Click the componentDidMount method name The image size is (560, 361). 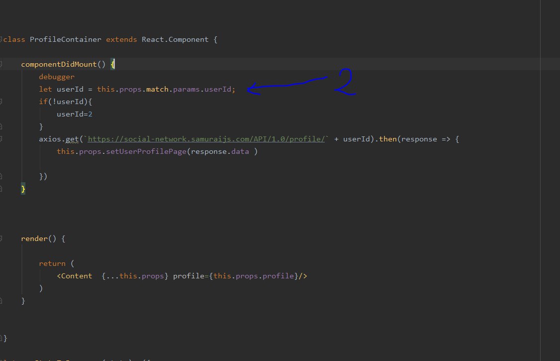[x=59, y=64]
